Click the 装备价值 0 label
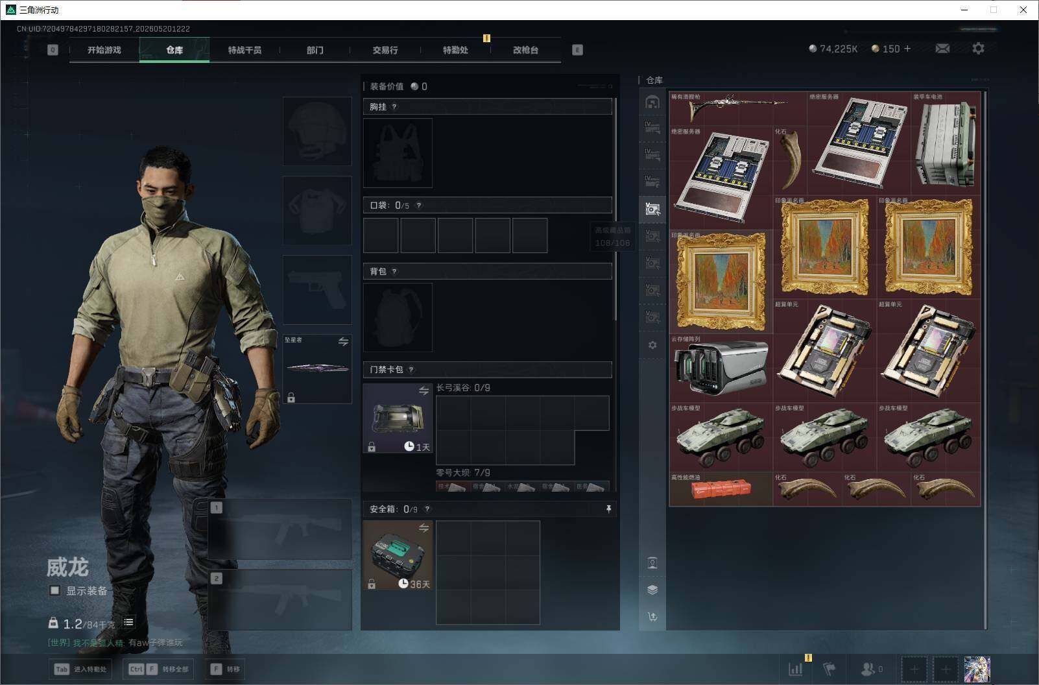1039x685 pixels. coord(398,86)
